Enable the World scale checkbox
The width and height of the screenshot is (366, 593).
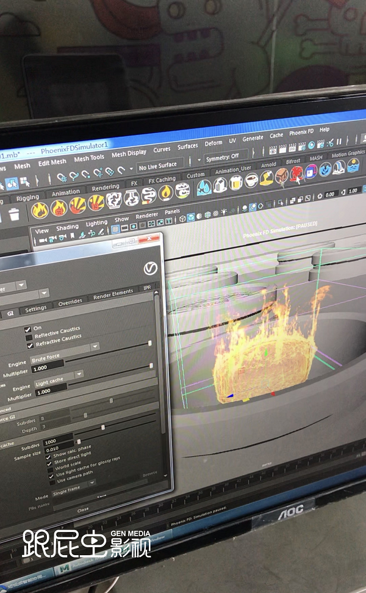(x=50, y=470)
